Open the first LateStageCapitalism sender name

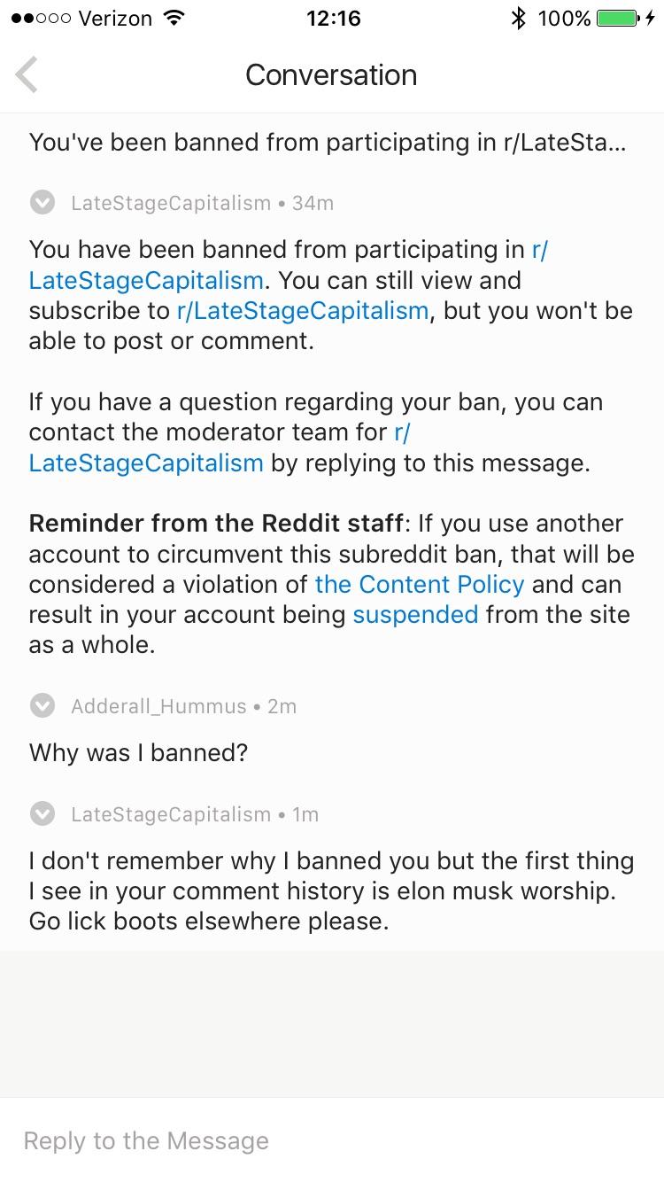coord(171,203)
